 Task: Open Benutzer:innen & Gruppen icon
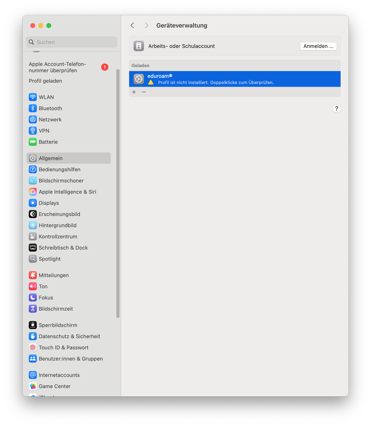[32, 358]
